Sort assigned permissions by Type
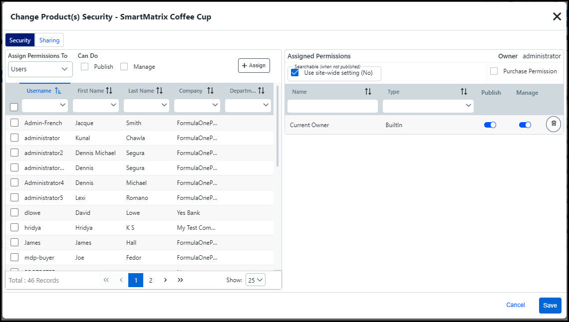The image size is (569, 322). coord(464,92)
